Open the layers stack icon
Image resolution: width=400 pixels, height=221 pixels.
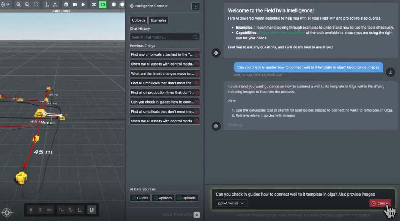click(66, 5)
